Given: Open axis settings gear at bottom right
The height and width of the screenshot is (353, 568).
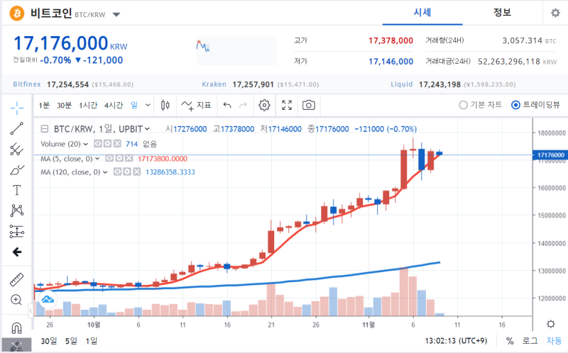Looking at the screenshot, I should tap(551, 324).
